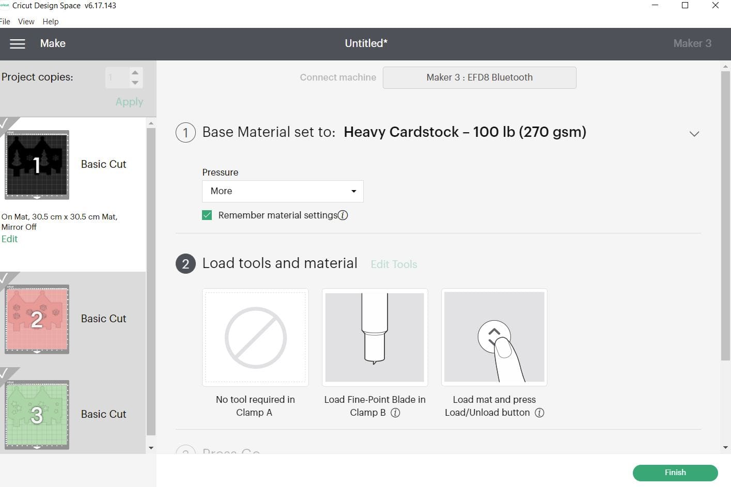Click the Load mat press button illustration

(x=494, y=337)
